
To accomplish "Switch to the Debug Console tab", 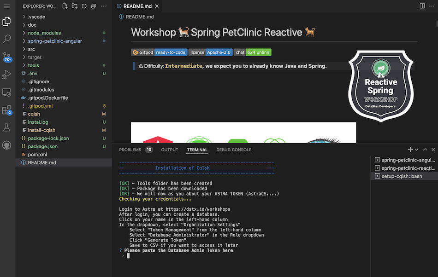I will pyautogui.click(x=234, y=150).
